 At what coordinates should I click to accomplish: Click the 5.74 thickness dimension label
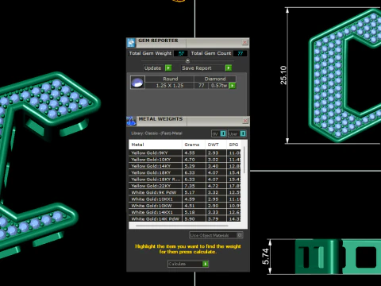(x=266, y=257)
